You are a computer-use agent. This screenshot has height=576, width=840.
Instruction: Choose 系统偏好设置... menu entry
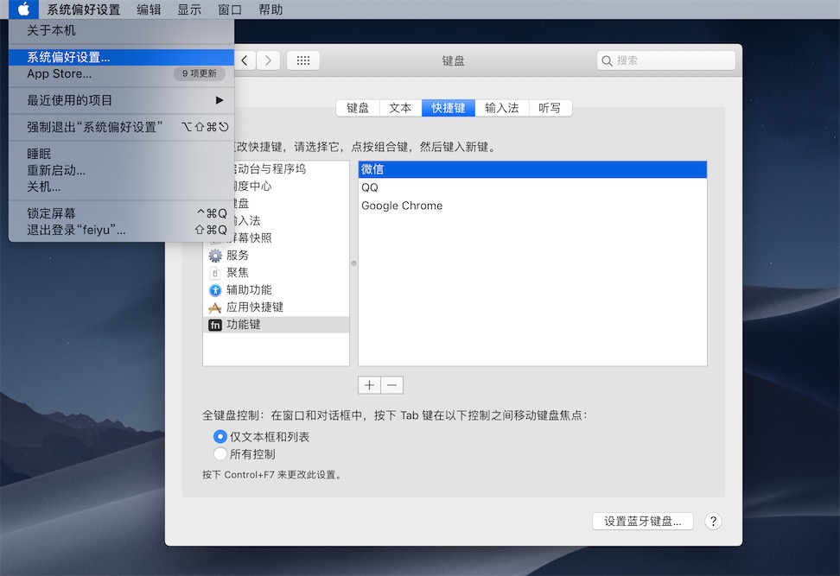(x=122, y=57)
